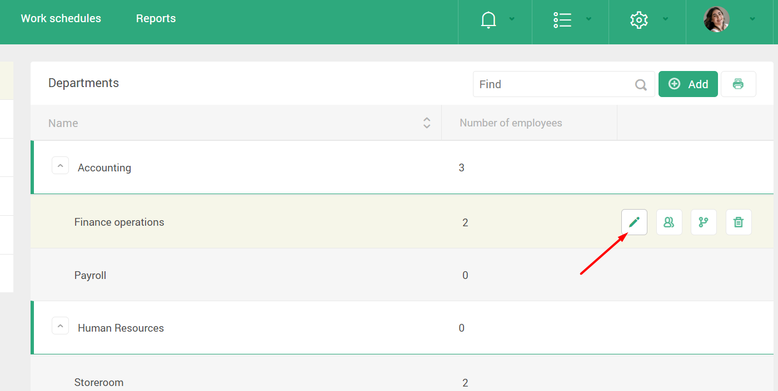Click the print departments icon
778x391 pixels.
point(738,84)
